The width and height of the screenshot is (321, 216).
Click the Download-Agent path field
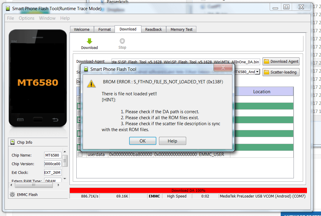(x=186, y=62)
